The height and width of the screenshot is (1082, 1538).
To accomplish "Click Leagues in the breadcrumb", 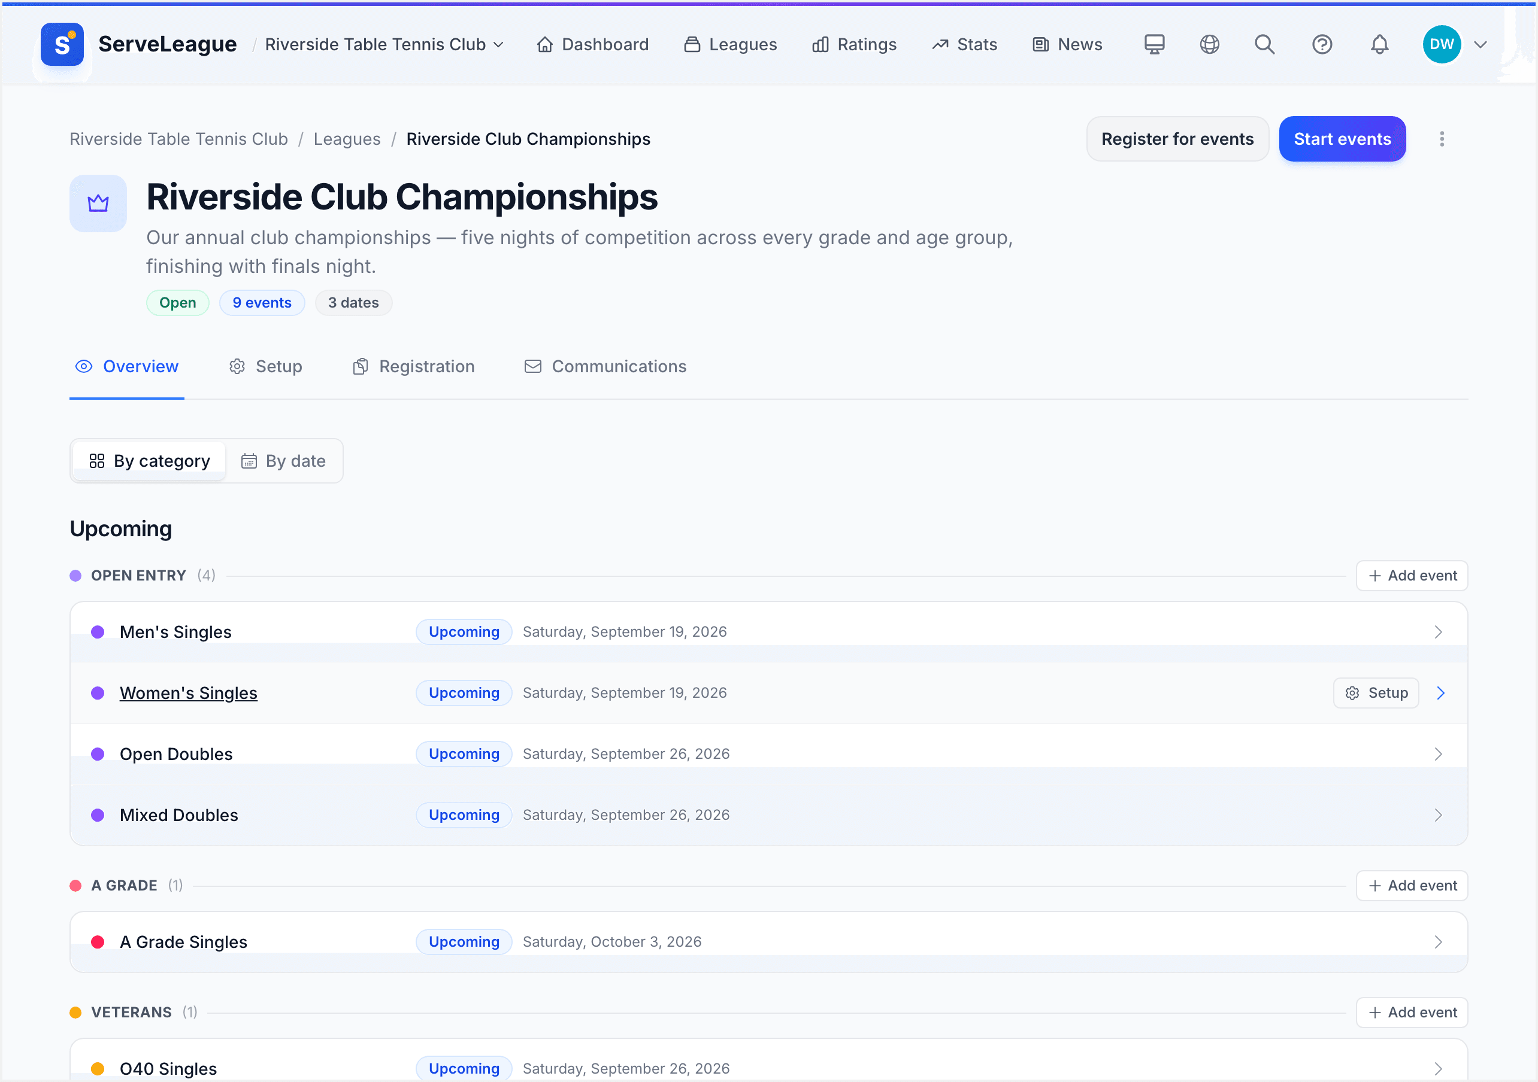I will (x=347, y=139).
